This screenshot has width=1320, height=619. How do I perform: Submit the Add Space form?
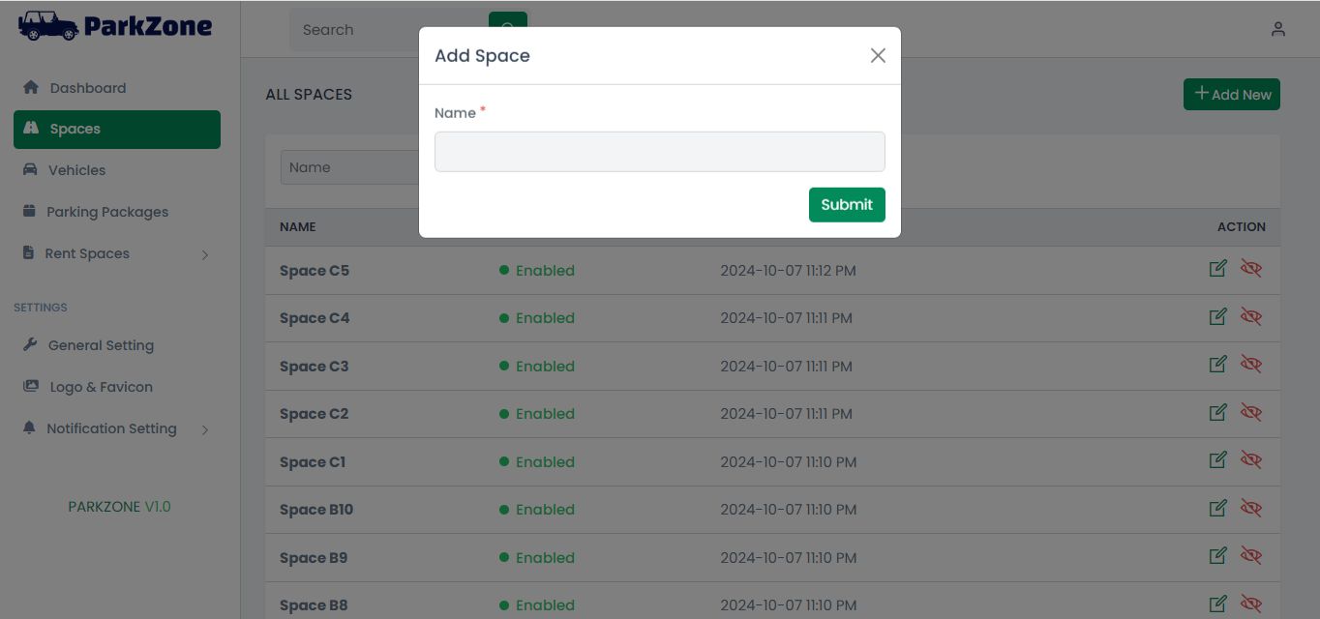pos(847,204)
